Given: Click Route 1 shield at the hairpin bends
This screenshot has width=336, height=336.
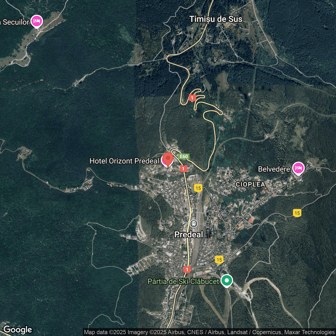Looking at the screenshot, I should (192, 98).
